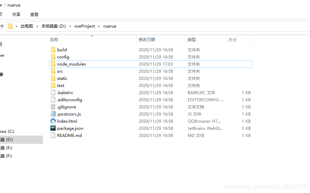Viewport: 310px width, 193px height.
Task: Click the README.md file icon
Action: coord(53,135)
